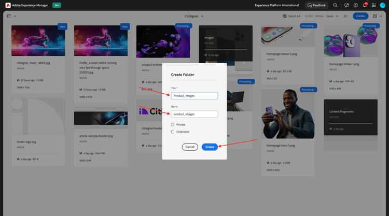Screen dimensions: 389x216
Task: Toggle the left rail panel icon
Action: click(9, 16)
